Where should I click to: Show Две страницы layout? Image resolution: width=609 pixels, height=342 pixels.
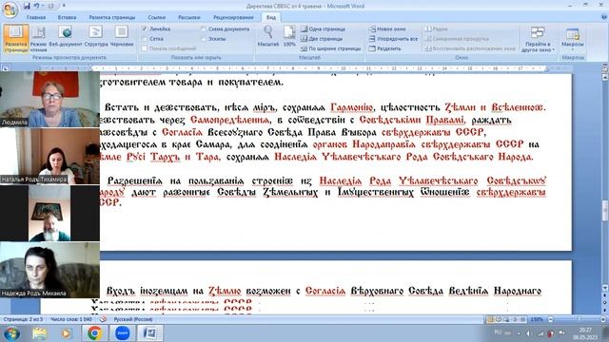pyautogui.click(x=322, y=39)
